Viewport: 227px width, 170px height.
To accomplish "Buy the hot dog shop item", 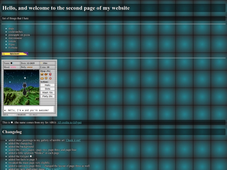I will pyautogui.click(x=42, y=78).
